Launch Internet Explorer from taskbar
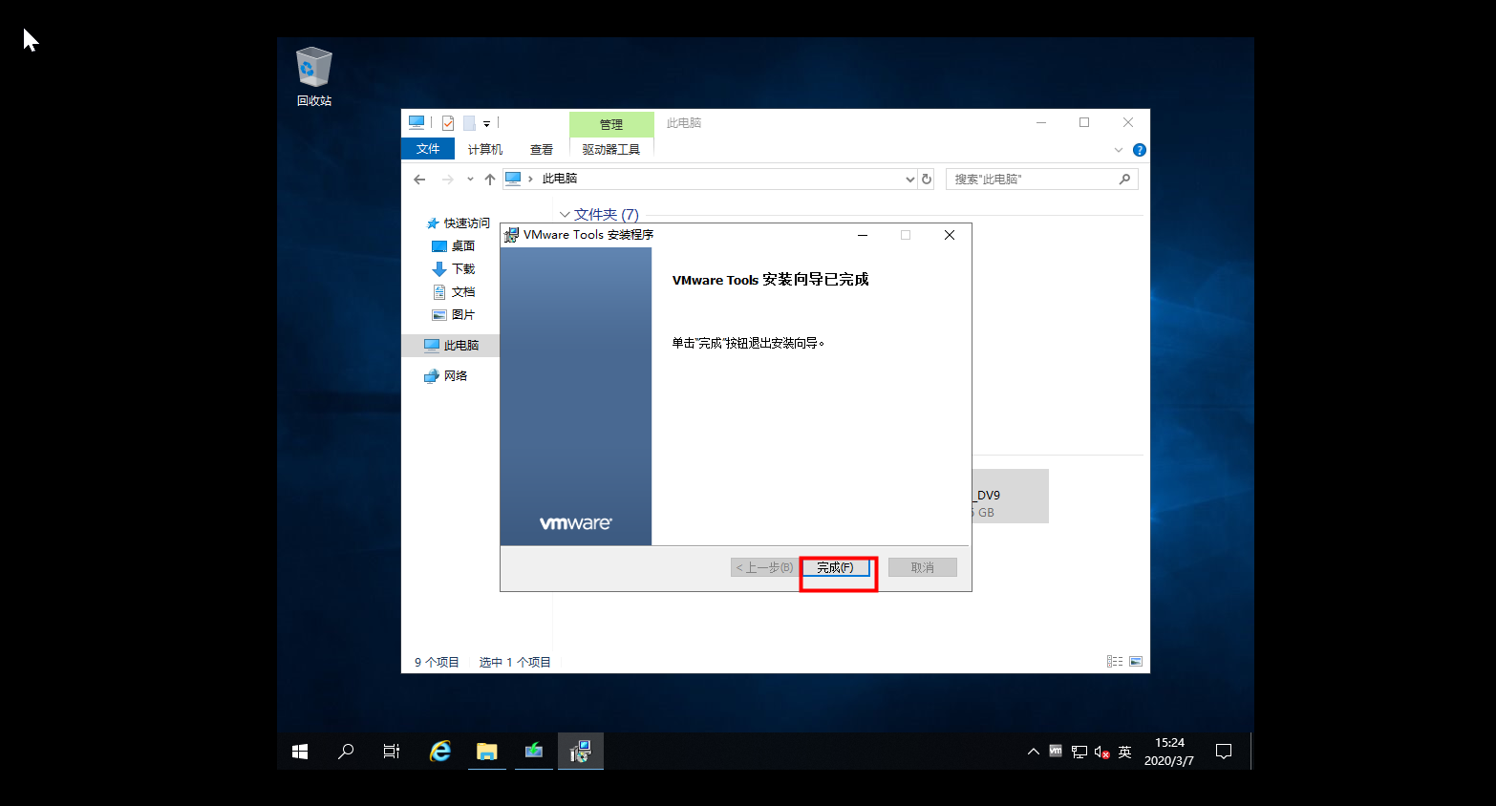This screenshot has width=1496, height=806. point(439,752)
